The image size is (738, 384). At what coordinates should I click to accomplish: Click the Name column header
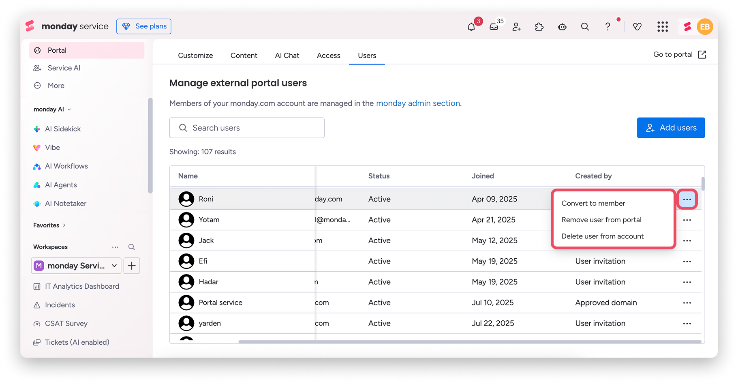[x=188, y=176]
